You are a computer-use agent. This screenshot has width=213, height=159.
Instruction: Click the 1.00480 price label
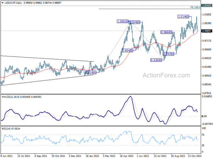click(134, 22)
